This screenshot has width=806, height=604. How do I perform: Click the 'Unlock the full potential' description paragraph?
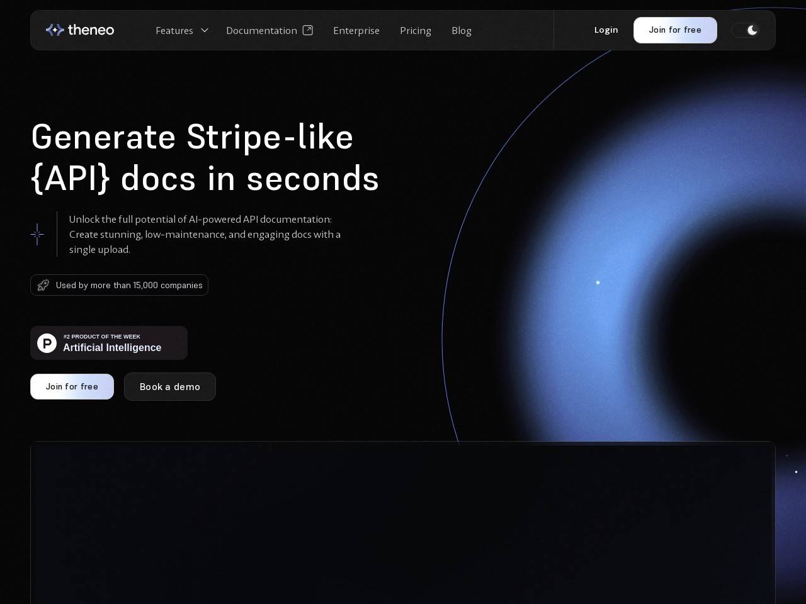205,234
